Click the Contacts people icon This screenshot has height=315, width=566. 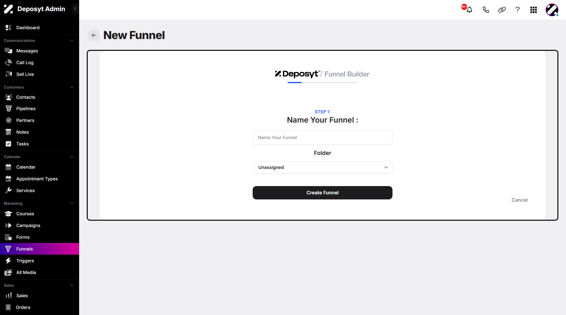point(9,97)
